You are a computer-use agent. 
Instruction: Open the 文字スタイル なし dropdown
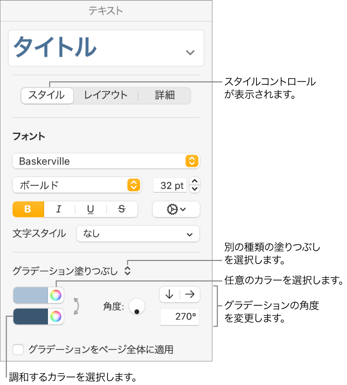coord(138,234)
